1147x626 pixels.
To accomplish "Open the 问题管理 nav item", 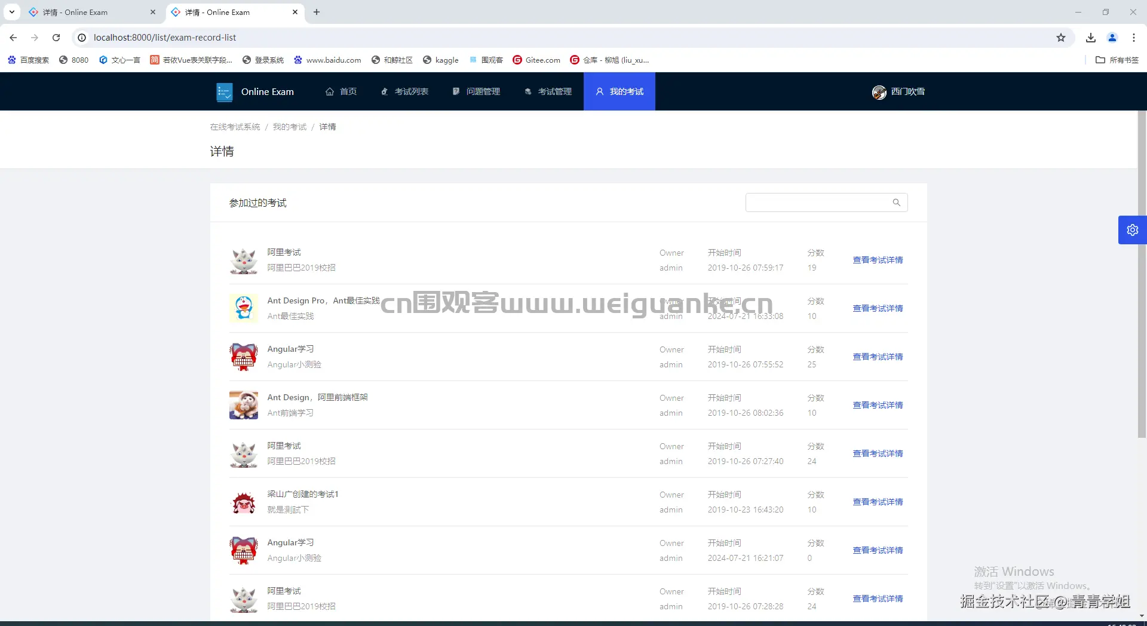I will [476, 91].
